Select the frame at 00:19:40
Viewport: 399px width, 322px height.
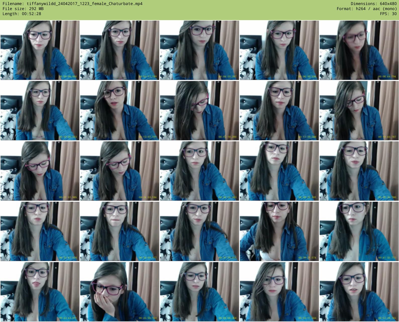click(x=359, y=111)
